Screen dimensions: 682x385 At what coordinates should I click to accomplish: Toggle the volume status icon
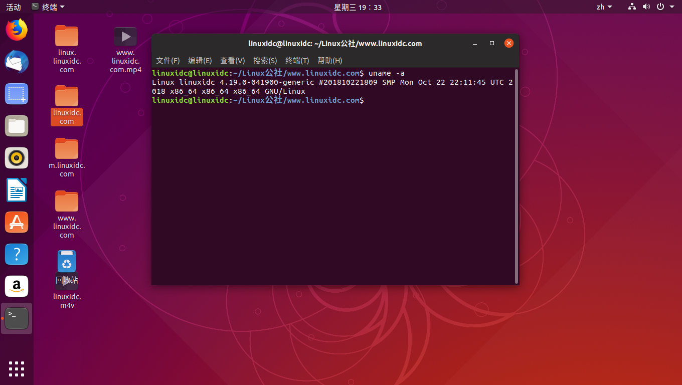646,7
